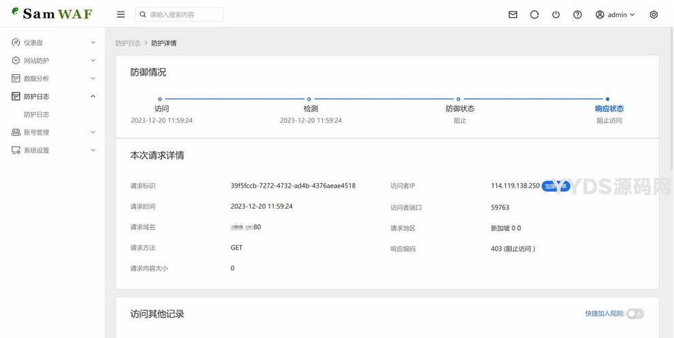674x338 pixels.
Task: Open the mail messages icon
Action: (513, 14)
